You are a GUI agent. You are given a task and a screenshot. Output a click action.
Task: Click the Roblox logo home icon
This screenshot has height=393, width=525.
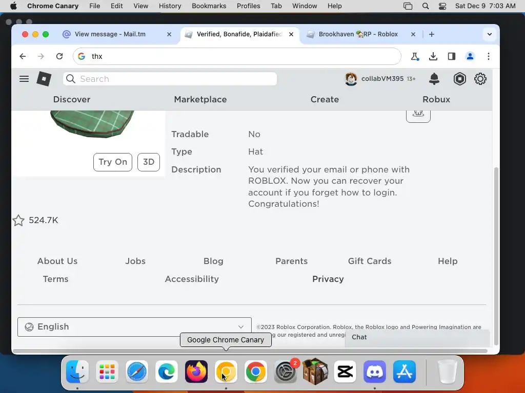(44, 79)
